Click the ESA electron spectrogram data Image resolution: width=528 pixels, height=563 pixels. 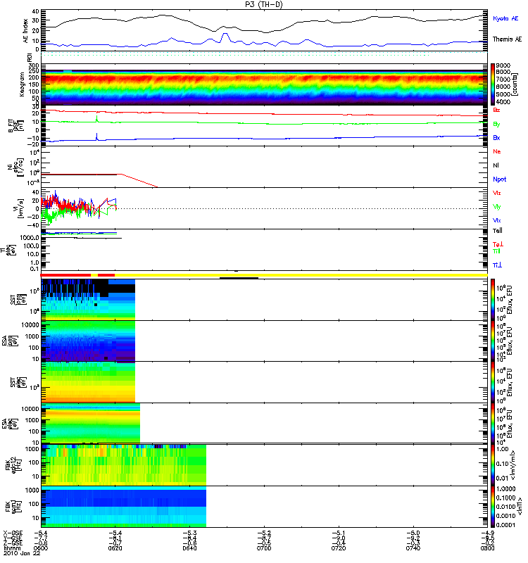point(91,424)
